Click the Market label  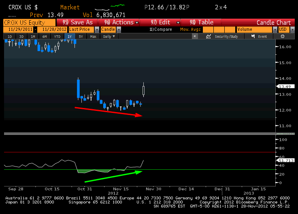coord(70,7)
